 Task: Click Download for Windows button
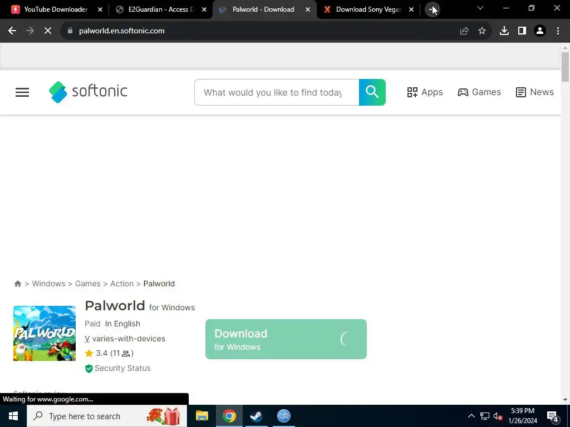tap(286, 339)
